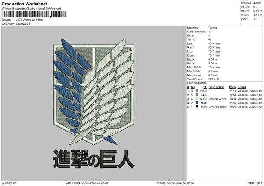264x186 pixels.
Task: Click the black Japanese lettering in the design
Action: pos(94,159)
